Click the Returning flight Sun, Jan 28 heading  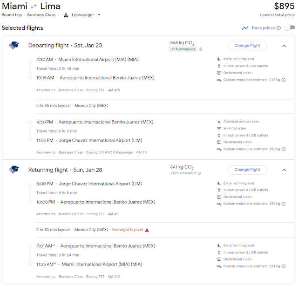(65, 170)
